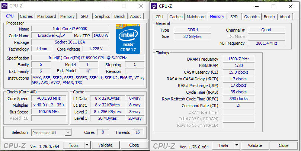Viewport: 301px width, 151px height.
Task: Open the Caches tab in the left window
Action: click(x=26, y=16)
